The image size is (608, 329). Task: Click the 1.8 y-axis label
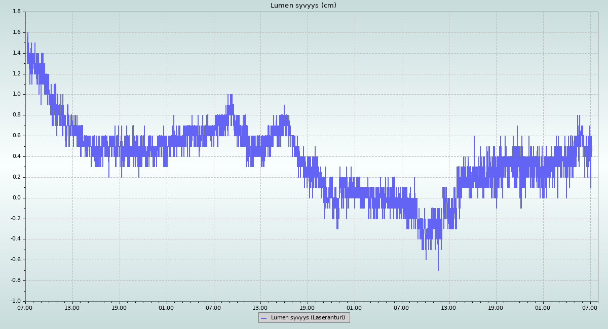[x=16, y=12]
